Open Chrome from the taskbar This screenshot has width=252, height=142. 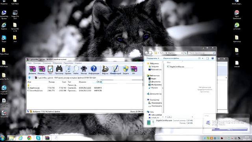tap(29, 138)
